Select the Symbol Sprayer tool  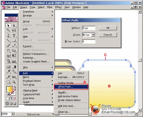[8, 61]
